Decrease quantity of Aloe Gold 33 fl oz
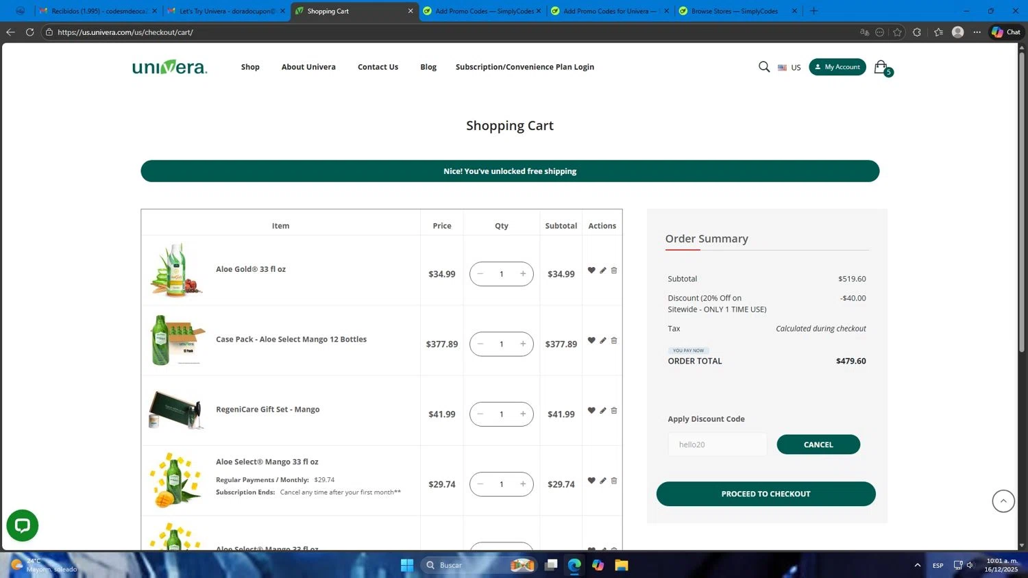This screenshot has height=578, width=1028. 480,274
